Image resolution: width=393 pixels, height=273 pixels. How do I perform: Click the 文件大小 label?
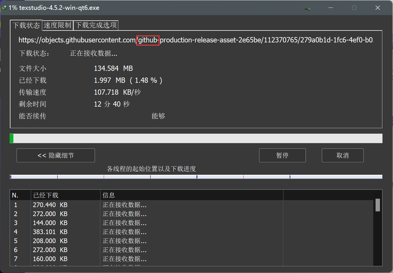(x=33, y=68)
